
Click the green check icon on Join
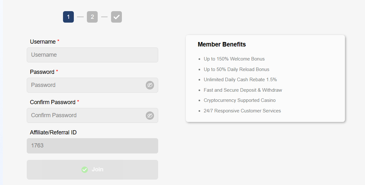(x=85, y=170)
